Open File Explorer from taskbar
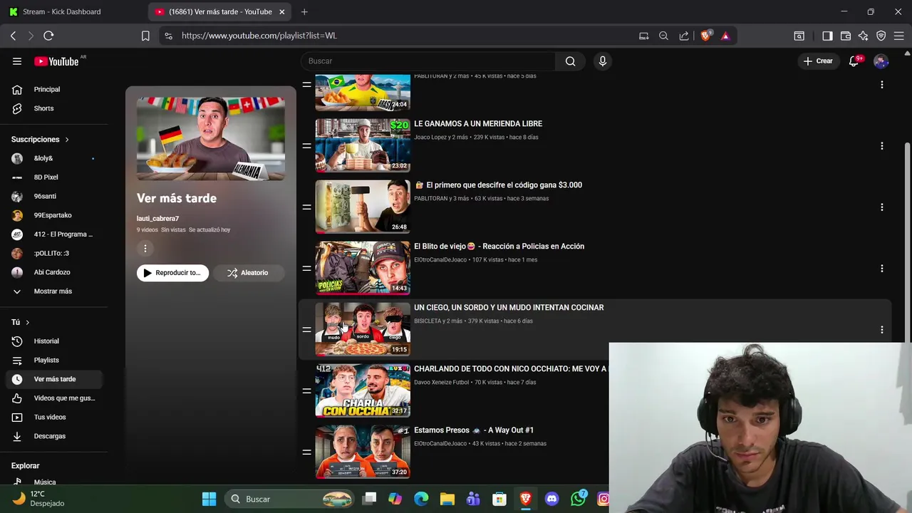This screenshot has width=912, height=513. pyautogui.click(x=447, y=499)
